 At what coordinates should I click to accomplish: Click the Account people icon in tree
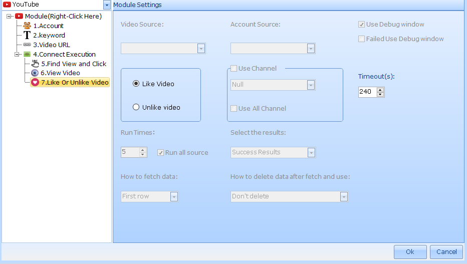tap(27, 26)
